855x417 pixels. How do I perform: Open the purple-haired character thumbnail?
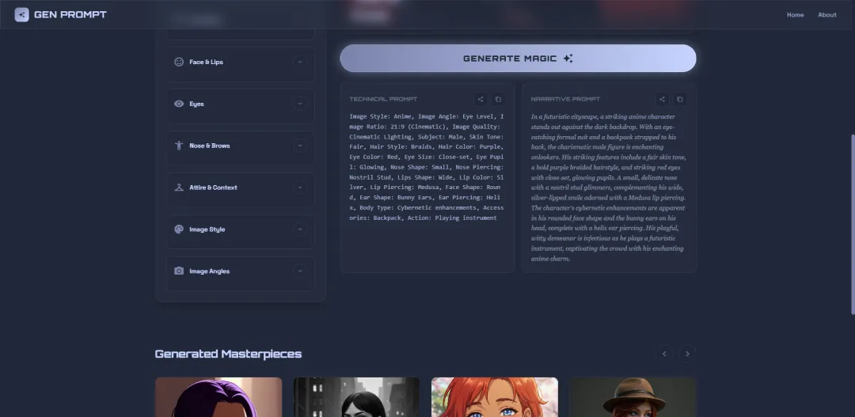point(218,397)
